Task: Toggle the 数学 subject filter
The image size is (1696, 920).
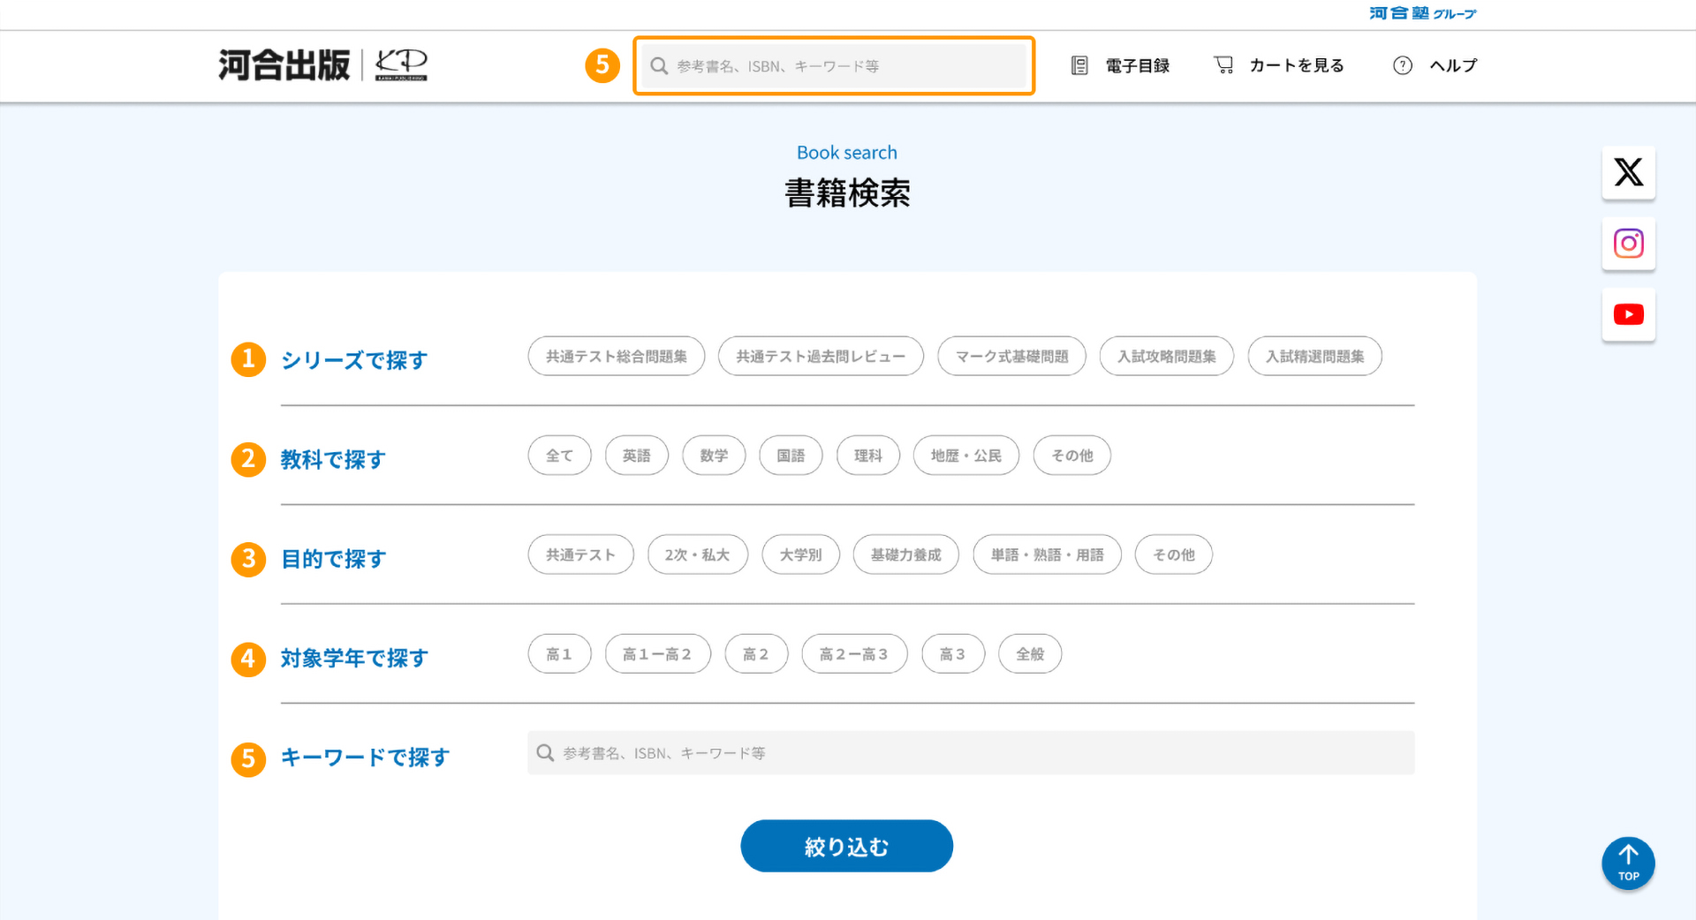Action: point(714,456)
